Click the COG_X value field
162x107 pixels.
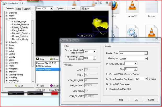coord(91,70)
